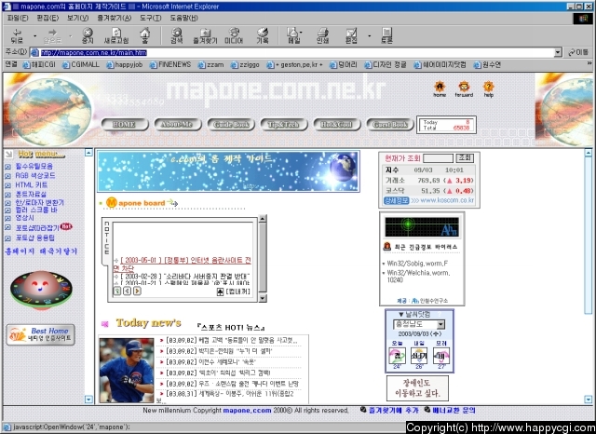Open the Back button history dropdown arrow

coord(35,36)
